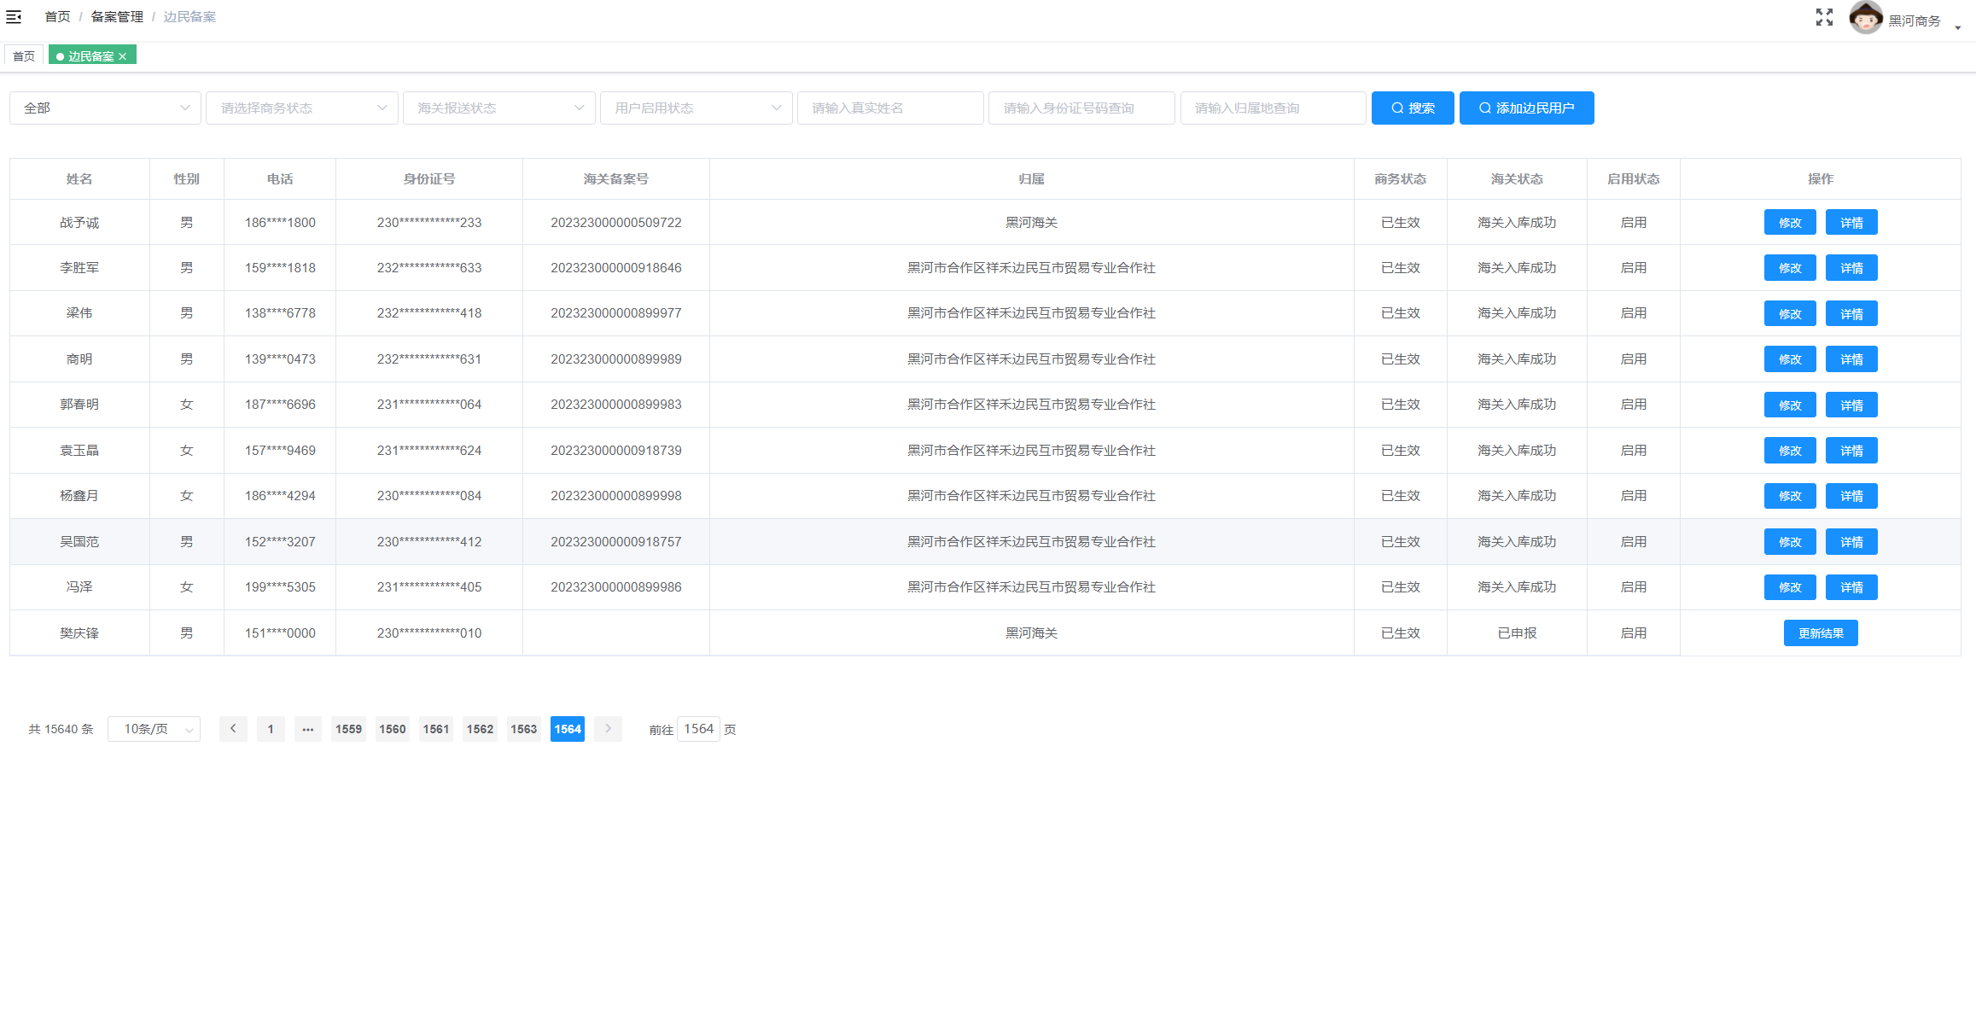This screenshot has width=1976, height=1032.
Task: Click 备案管理 in the breadcrumb
Action: 117,17
